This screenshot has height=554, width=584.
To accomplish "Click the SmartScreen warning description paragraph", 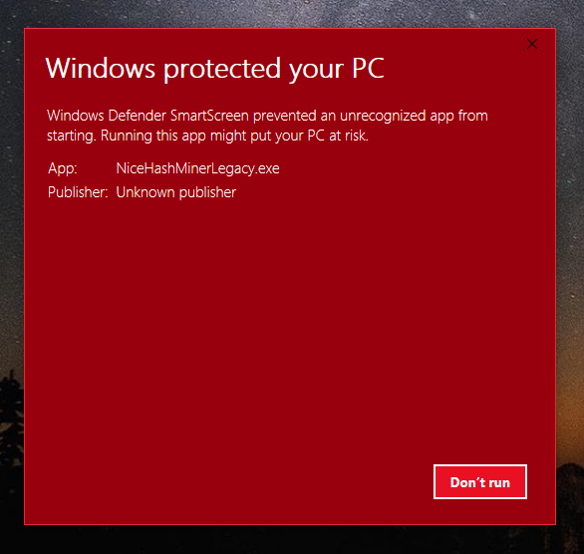I will (267, 126).
